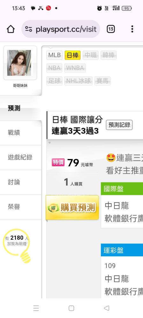Tap the playsport.cc address bar
Screen dimensions: 143x318
[61, 29]
